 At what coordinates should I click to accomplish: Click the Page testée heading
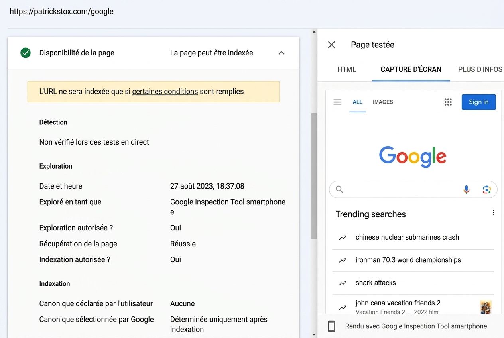coord(372,45)
